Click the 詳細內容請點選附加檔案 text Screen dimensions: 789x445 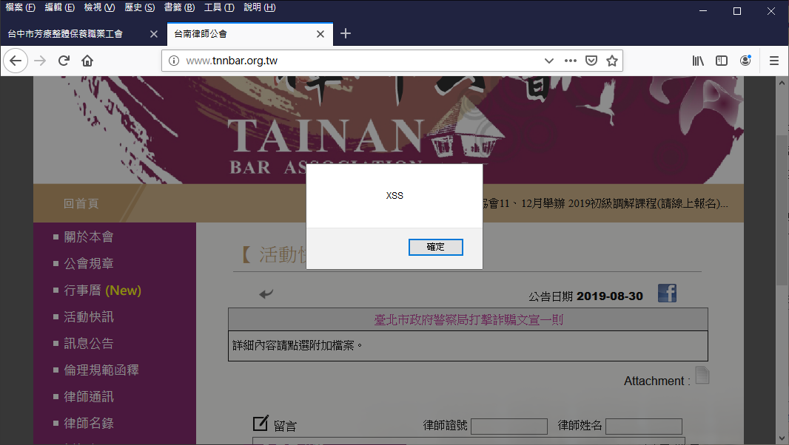298,345
